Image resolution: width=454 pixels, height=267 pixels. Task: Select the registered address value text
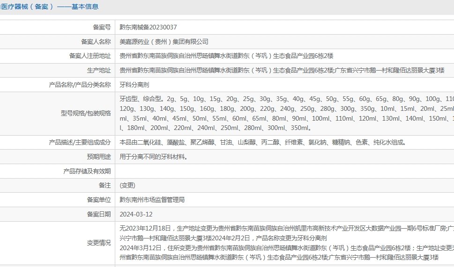click(x=226, y=56)
